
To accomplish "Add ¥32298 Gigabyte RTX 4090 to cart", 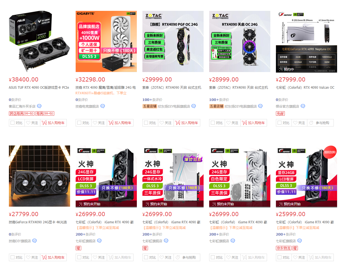I will coord(120,123).
